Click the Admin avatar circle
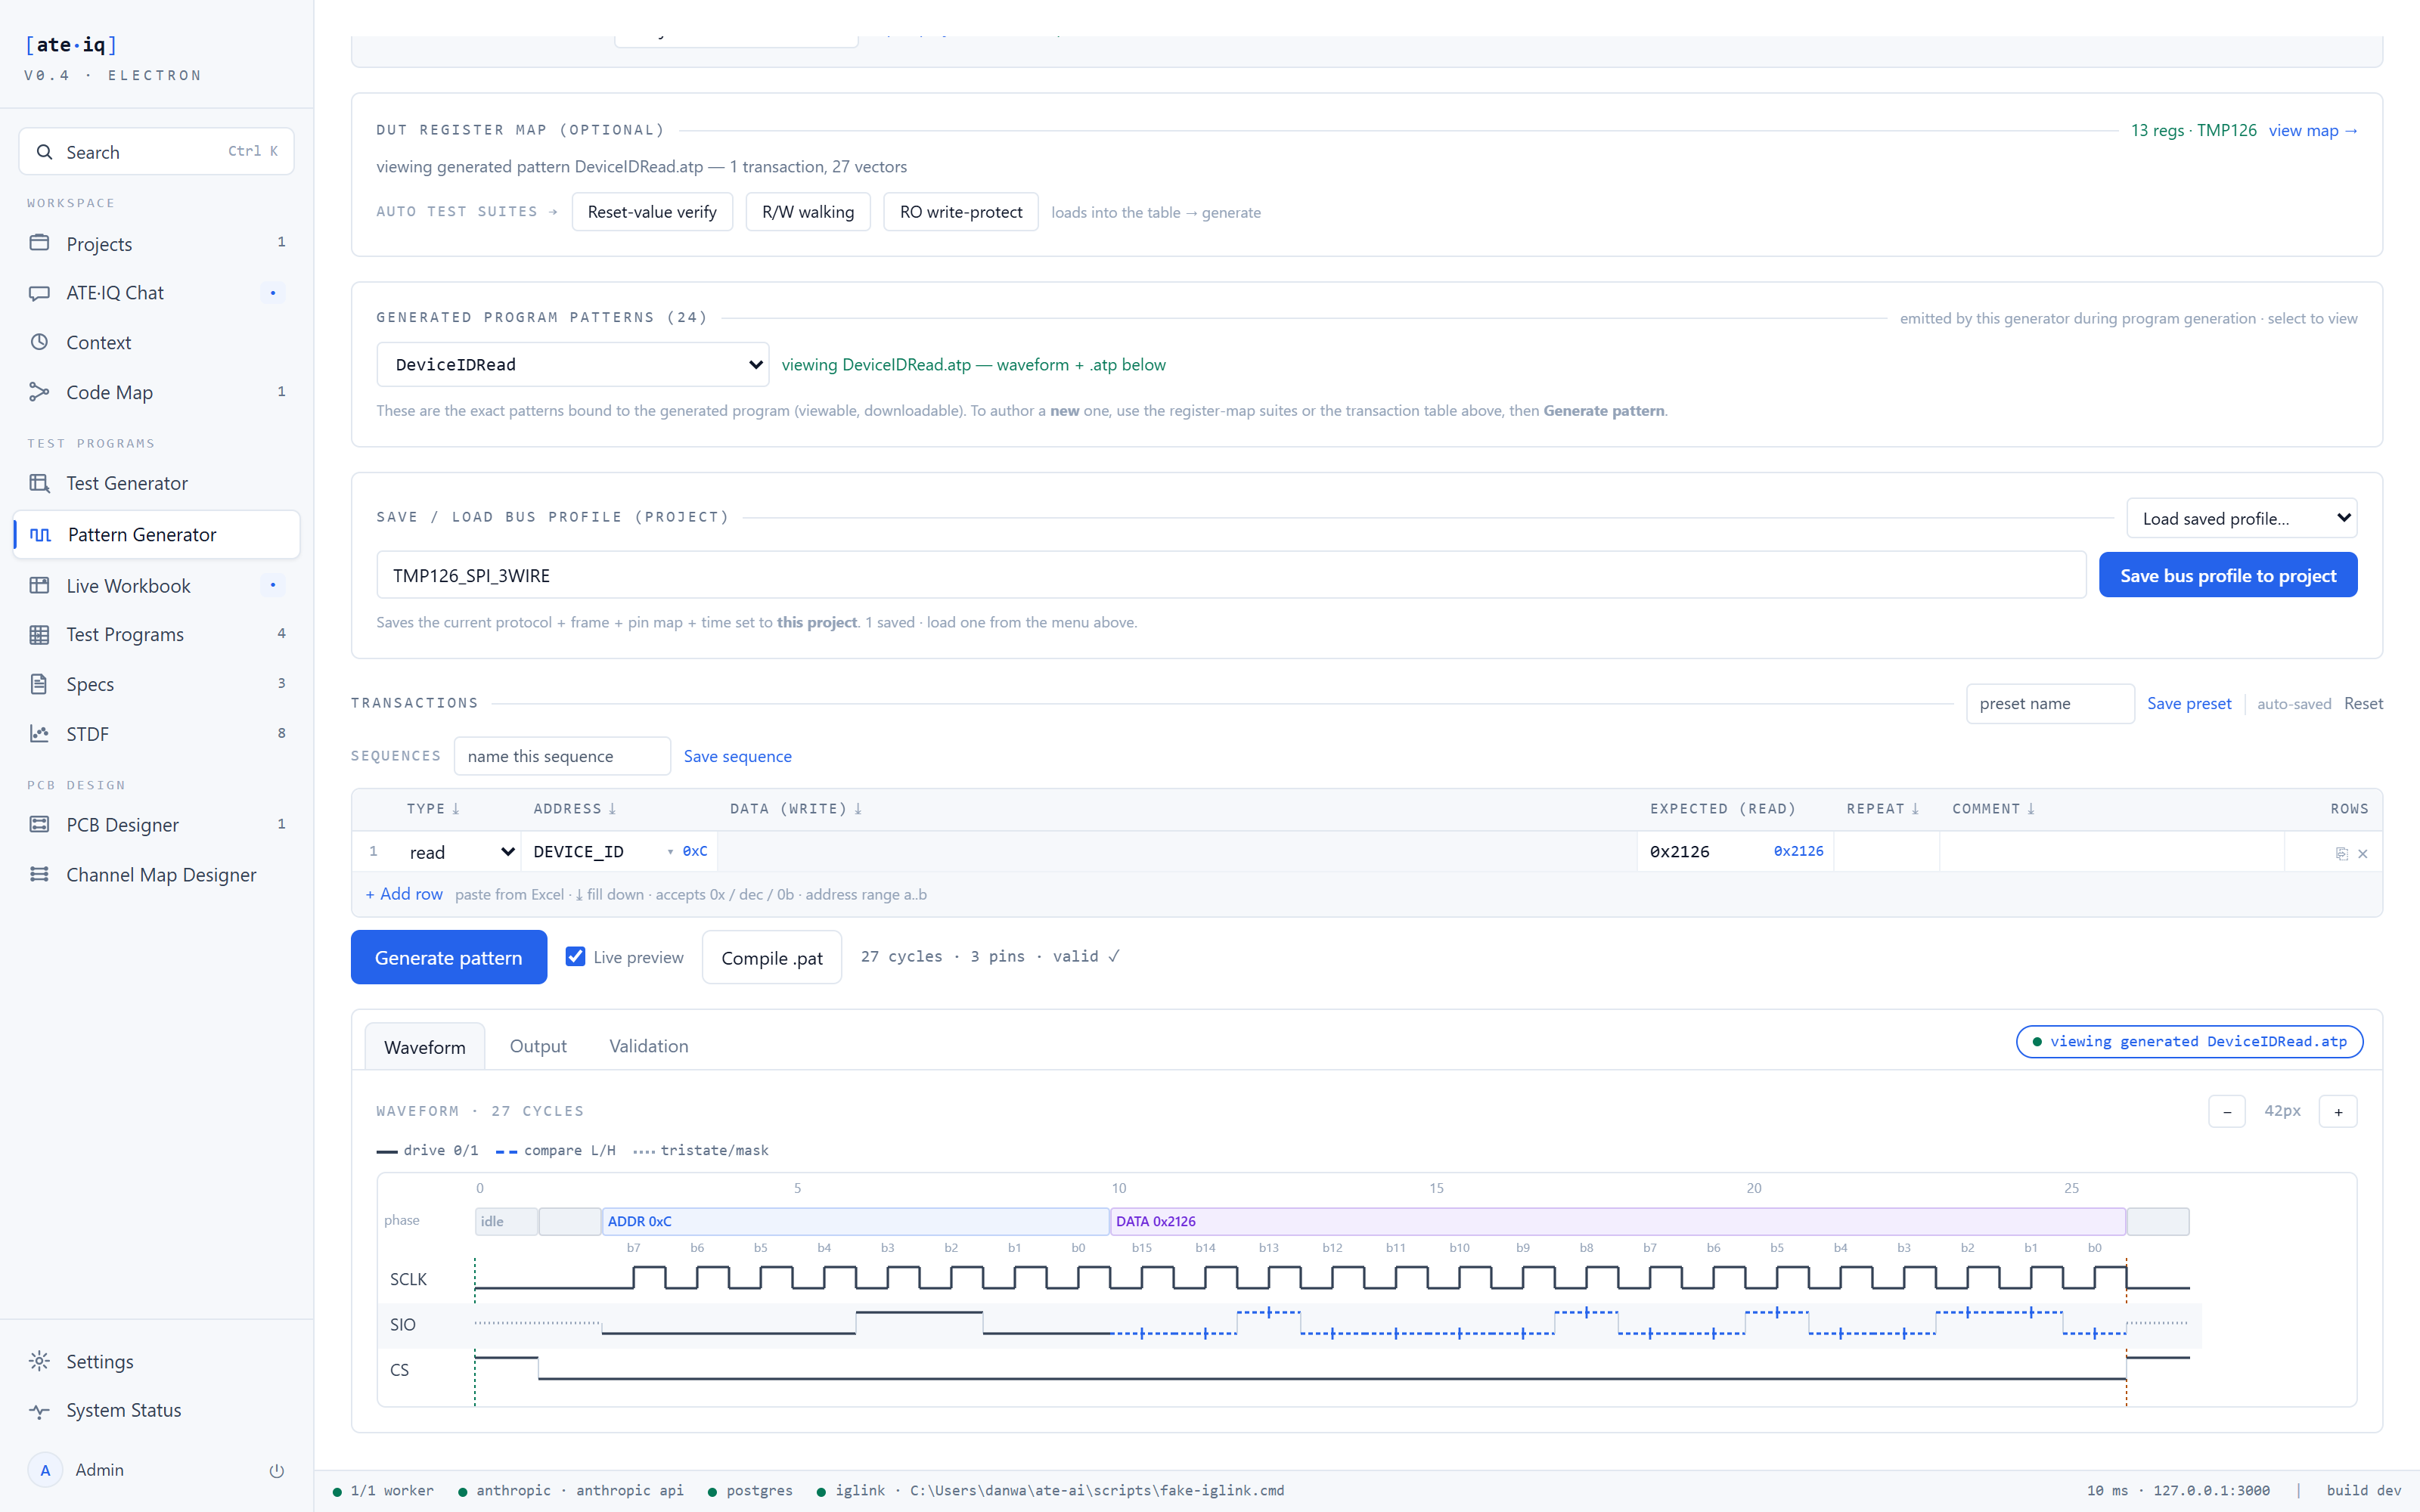The image size is (2420, 1512). [x=45, y=1470]
